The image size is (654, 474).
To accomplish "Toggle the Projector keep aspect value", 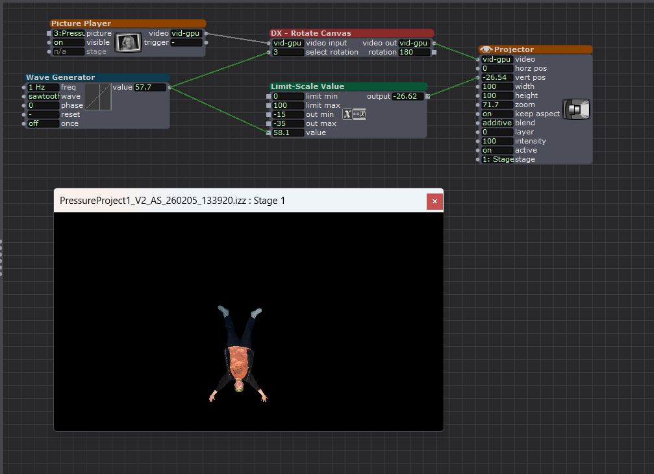I will pyautogui.click(x=497, y=114).
